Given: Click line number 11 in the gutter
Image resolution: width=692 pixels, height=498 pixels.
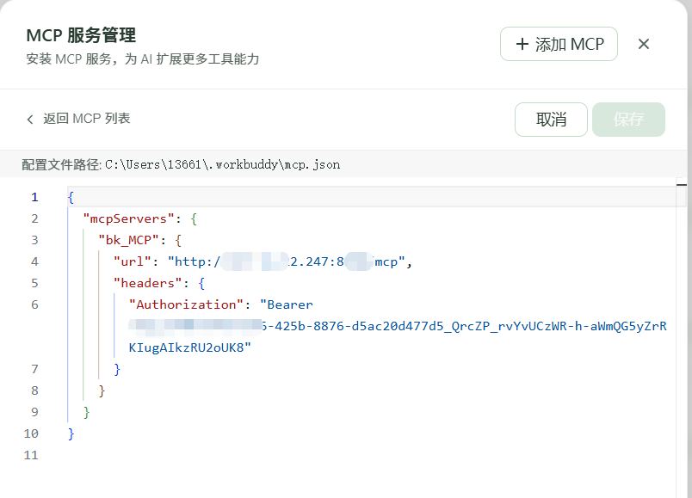Looking at the screenshot, I should click(x=31, y=455).
